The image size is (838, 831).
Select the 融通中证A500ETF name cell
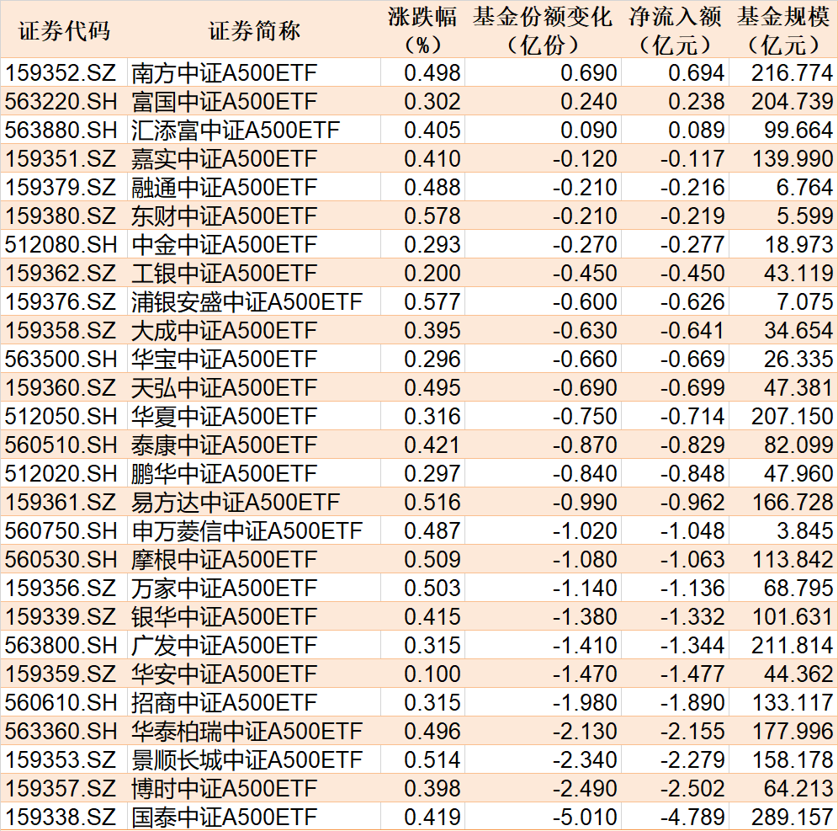click(254, 187)
